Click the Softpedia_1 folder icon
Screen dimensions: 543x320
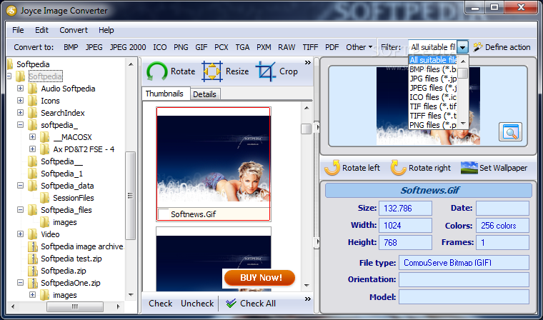pos(33,174)
